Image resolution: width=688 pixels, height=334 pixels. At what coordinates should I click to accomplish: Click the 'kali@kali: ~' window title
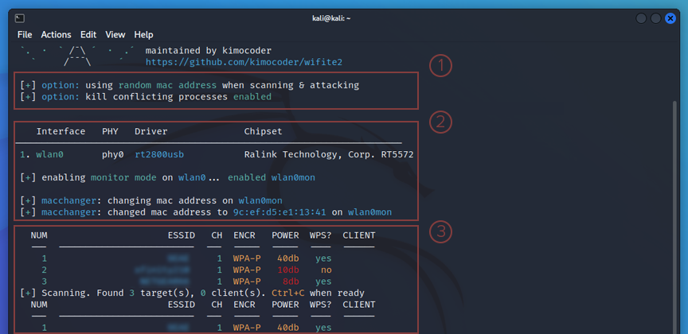pyautogui.click(x=330, y=18)
